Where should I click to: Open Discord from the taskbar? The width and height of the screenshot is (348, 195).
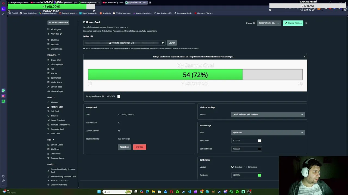point(225,192)
